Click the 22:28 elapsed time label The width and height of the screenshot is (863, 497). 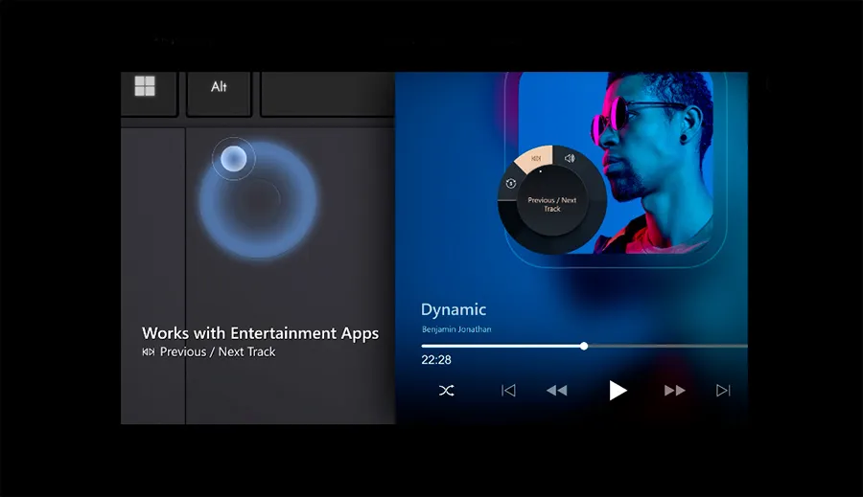point(436,360)
